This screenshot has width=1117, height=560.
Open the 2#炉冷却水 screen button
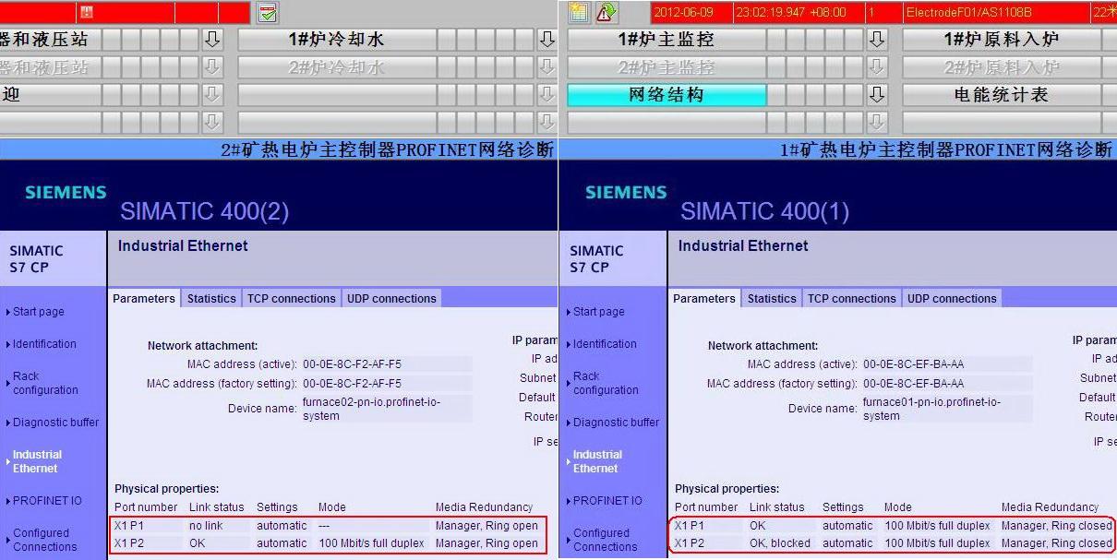pos(337,67)
